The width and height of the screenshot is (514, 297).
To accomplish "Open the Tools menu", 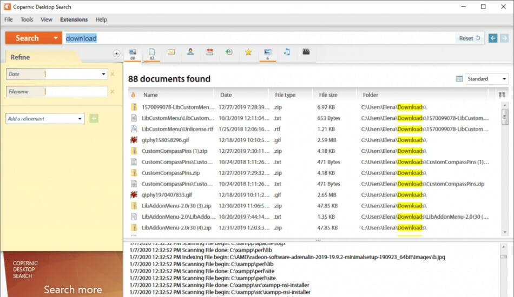I will tap(27, 19).
